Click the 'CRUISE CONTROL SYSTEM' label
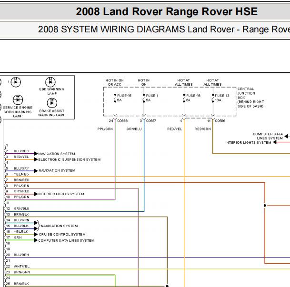Image resolution: width=290 pixels, height=287 pixels. click(x=62, y=234)
